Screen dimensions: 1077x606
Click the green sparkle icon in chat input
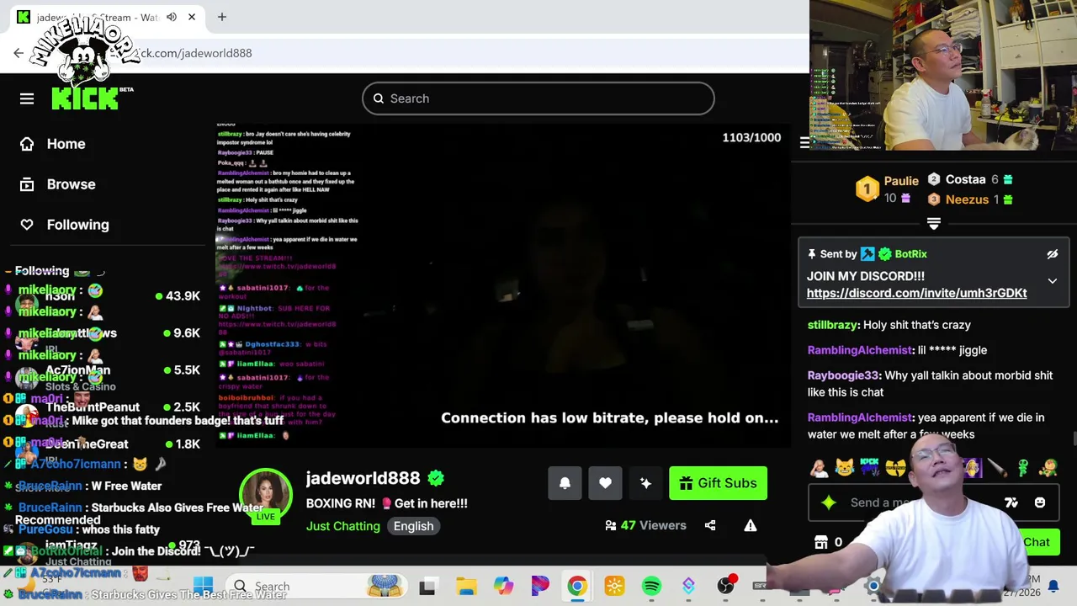click(829, 502)
